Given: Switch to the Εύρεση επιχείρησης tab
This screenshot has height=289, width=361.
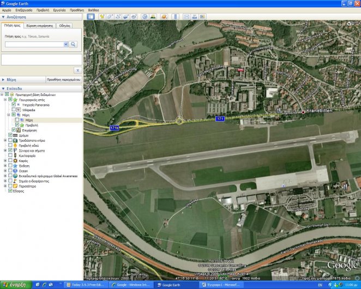Looking at the screenshot, I should 40,26.
